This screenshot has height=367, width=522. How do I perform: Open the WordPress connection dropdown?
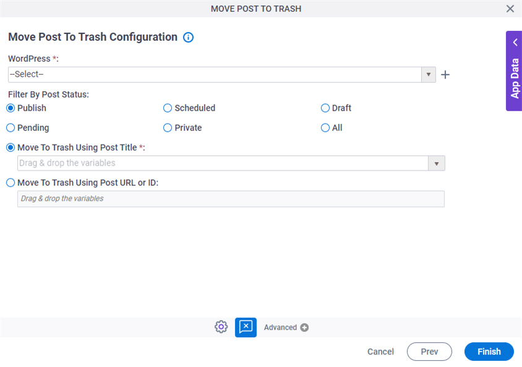(428, 74)
